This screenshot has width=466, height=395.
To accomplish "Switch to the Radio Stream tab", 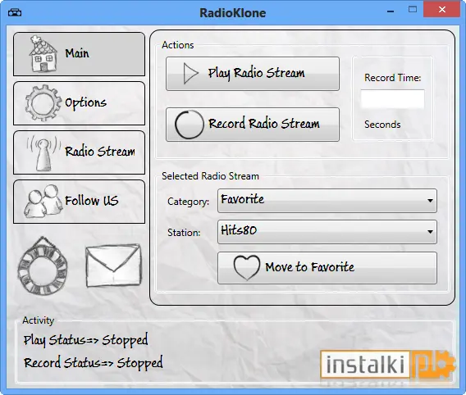I will [79, 152].
